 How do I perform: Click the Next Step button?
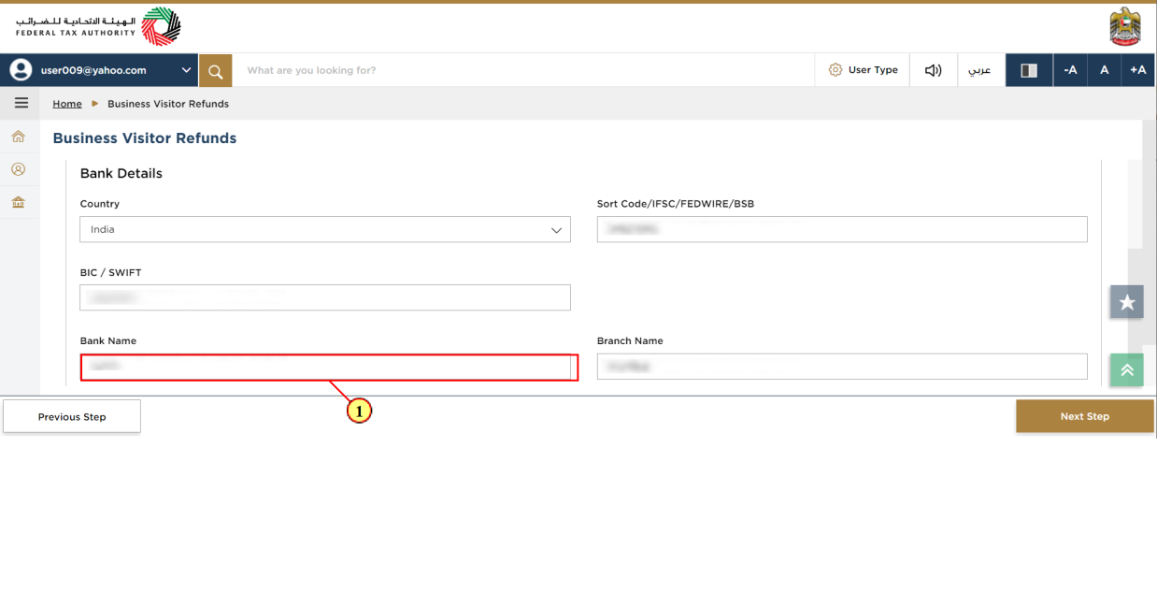coord(1085,416)
